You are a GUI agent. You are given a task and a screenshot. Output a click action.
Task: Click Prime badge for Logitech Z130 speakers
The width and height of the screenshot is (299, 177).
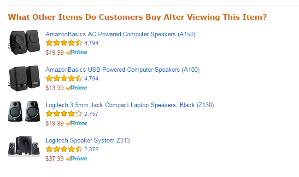(x=76, y=123)
